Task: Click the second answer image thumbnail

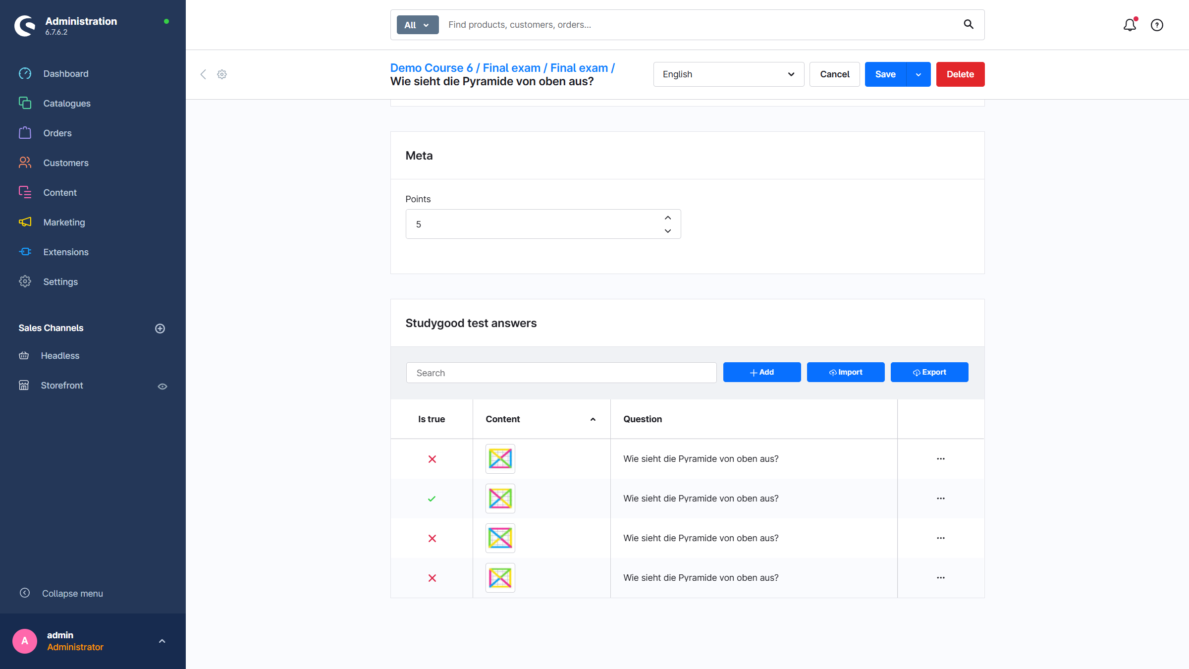Action: (x=500, y=499)
